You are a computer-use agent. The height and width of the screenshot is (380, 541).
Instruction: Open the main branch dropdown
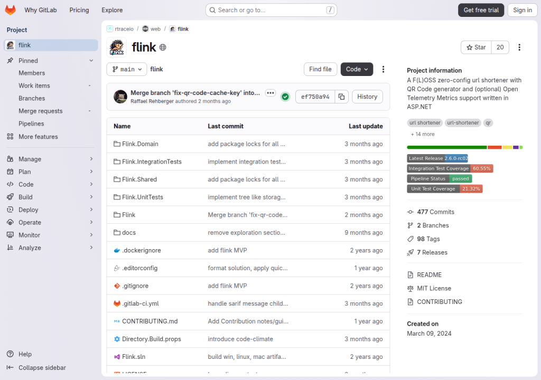click(127, 69)
